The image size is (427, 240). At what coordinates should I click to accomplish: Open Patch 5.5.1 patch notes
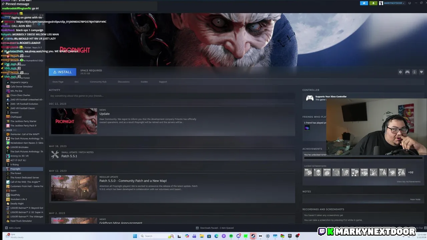(69, 156)
